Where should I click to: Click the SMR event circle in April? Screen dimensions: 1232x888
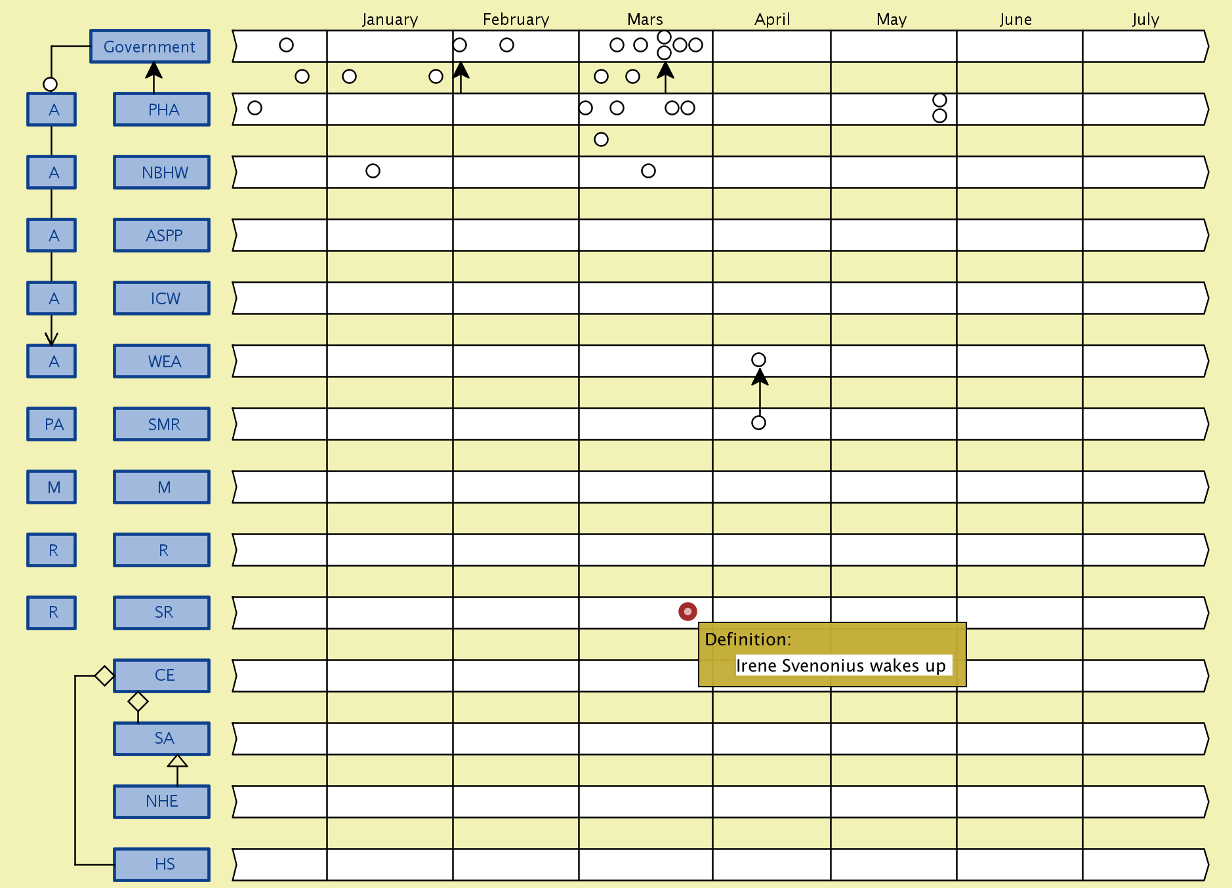pos(758,422)
